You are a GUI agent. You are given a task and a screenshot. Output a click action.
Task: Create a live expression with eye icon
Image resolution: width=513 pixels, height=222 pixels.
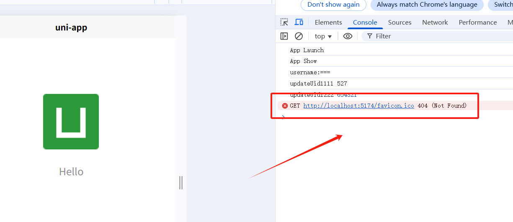[x=348, y=36]
